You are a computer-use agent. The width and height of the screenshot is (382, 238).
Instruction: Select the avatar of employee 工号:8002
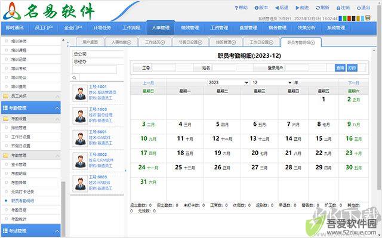point(80,161)
